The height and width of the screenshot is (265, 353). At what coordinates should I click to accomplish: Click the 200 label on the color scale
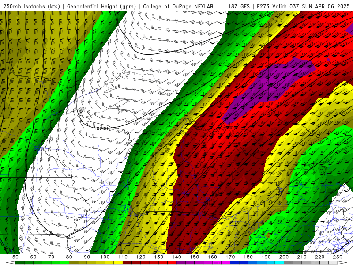284,257
